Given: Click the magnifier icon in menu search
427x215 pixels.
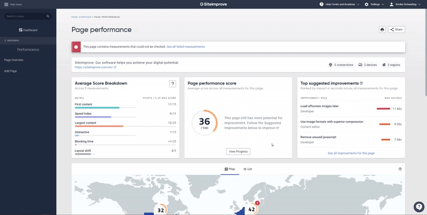Looking at the screenshot, I should point(48,17).
